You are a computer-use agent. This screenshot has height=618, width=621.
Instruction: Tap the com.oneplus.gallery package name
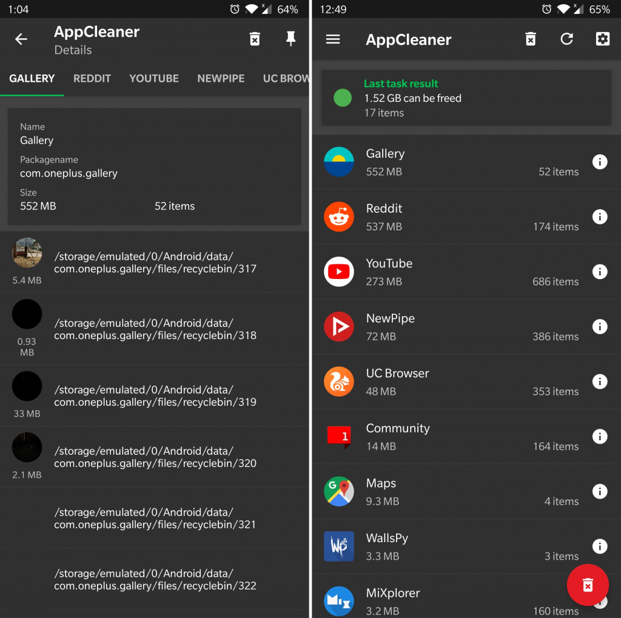pyautogui.click(x=69, y=173)
